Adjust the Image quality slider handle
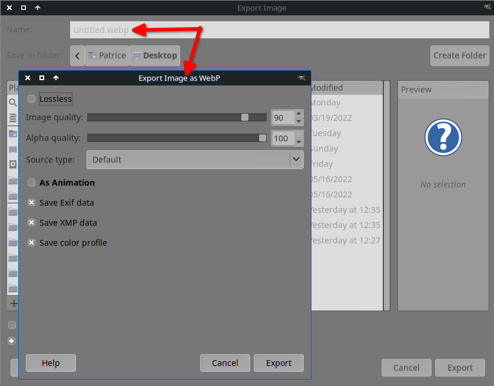 245,117
